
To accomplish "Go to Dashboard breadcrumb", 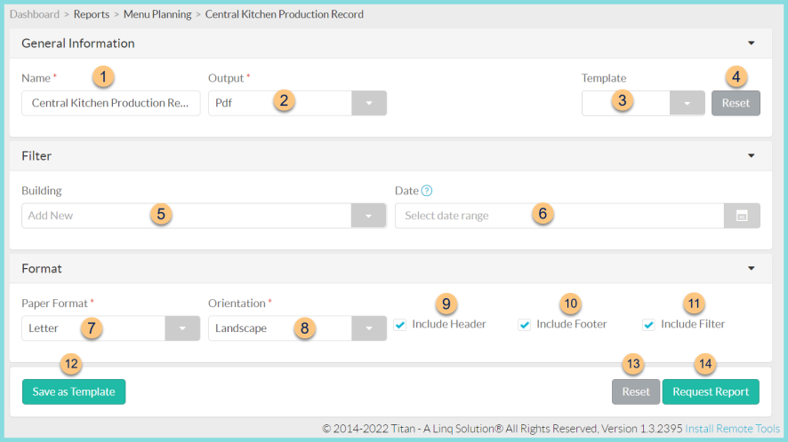I will point(34,14).
